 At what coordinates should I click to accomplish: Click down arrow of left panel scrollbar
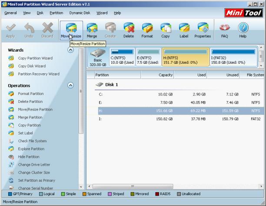tap(81, 187)
